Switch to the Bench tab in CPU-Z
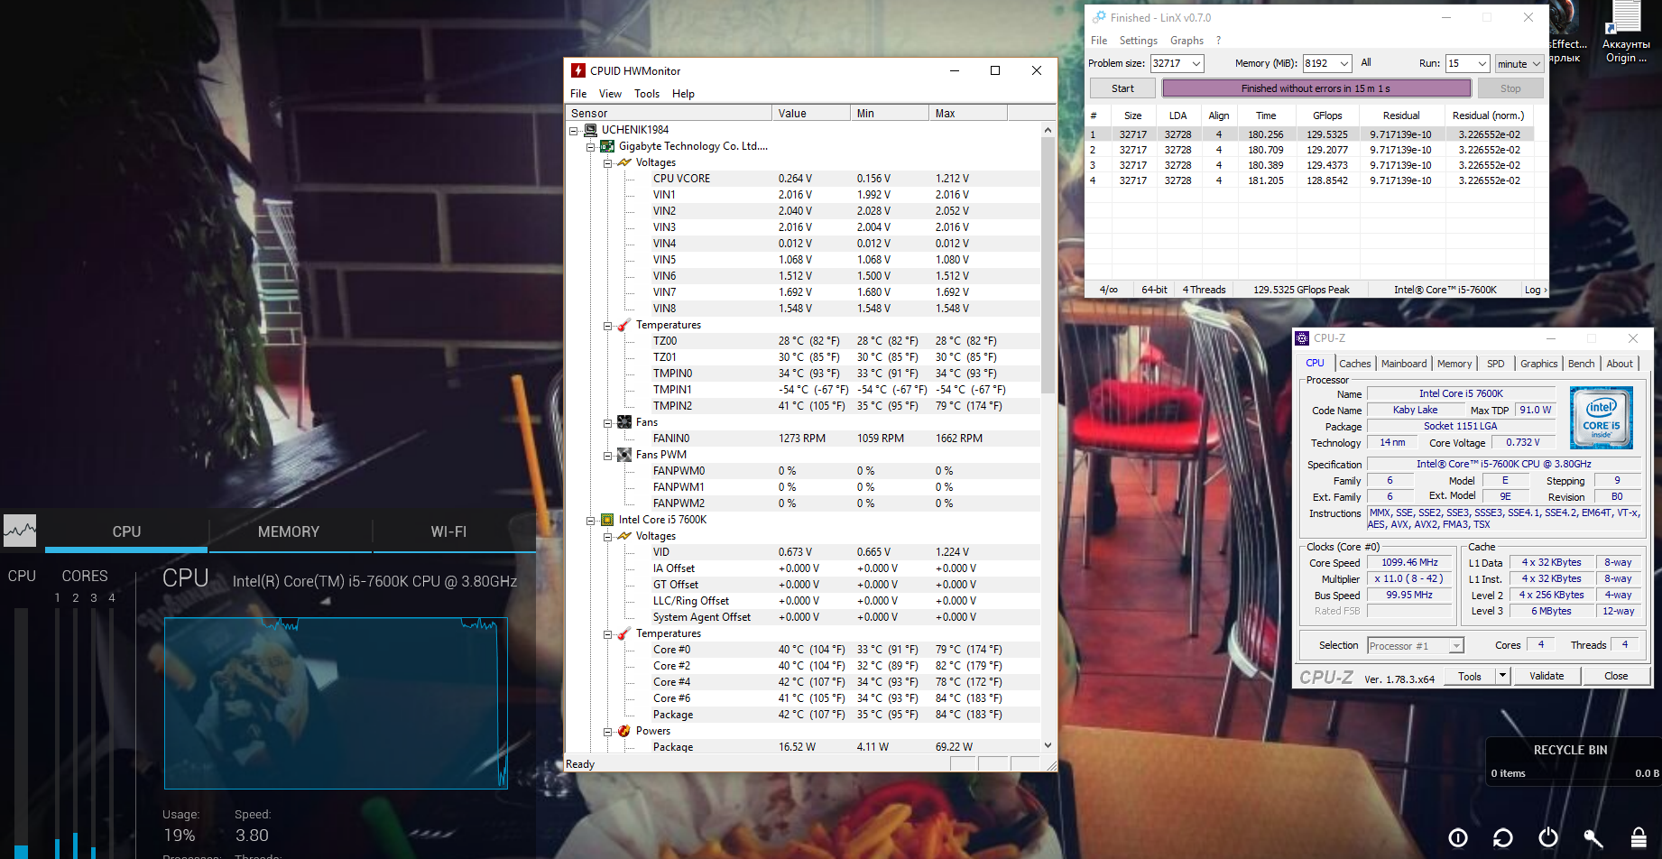The image size is (1662, 859). point(1581,364)
